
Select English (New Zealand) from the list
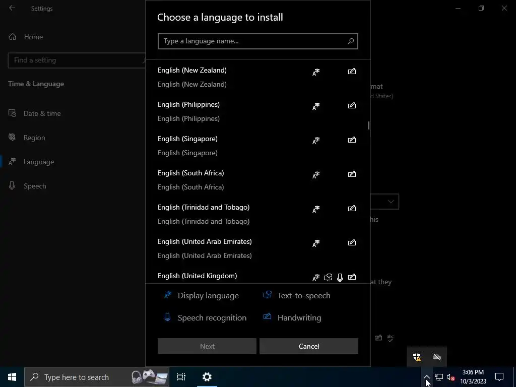pos(257,77)
